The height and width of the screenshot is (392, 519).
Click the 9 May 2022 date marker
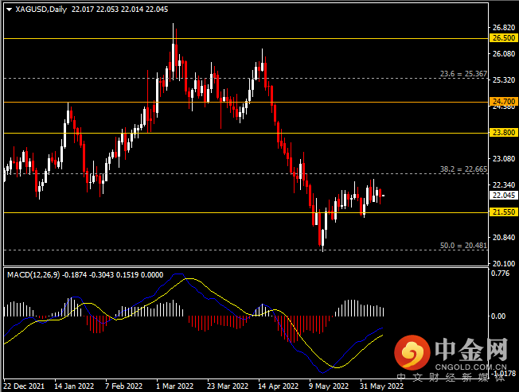point(329,386)
